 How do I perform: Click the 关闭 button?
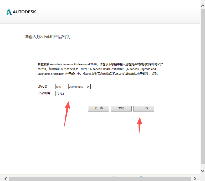click(121, 108)
